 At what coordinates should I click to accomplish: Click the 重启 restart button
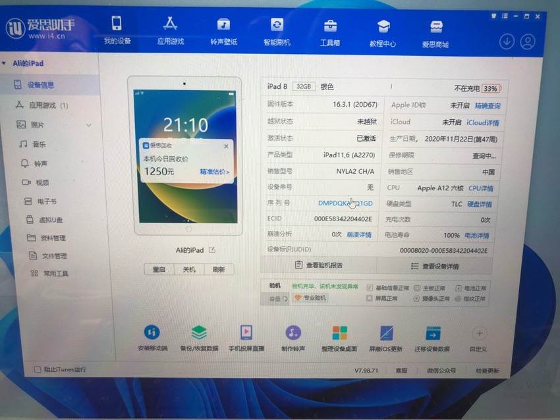coord(159,269)
